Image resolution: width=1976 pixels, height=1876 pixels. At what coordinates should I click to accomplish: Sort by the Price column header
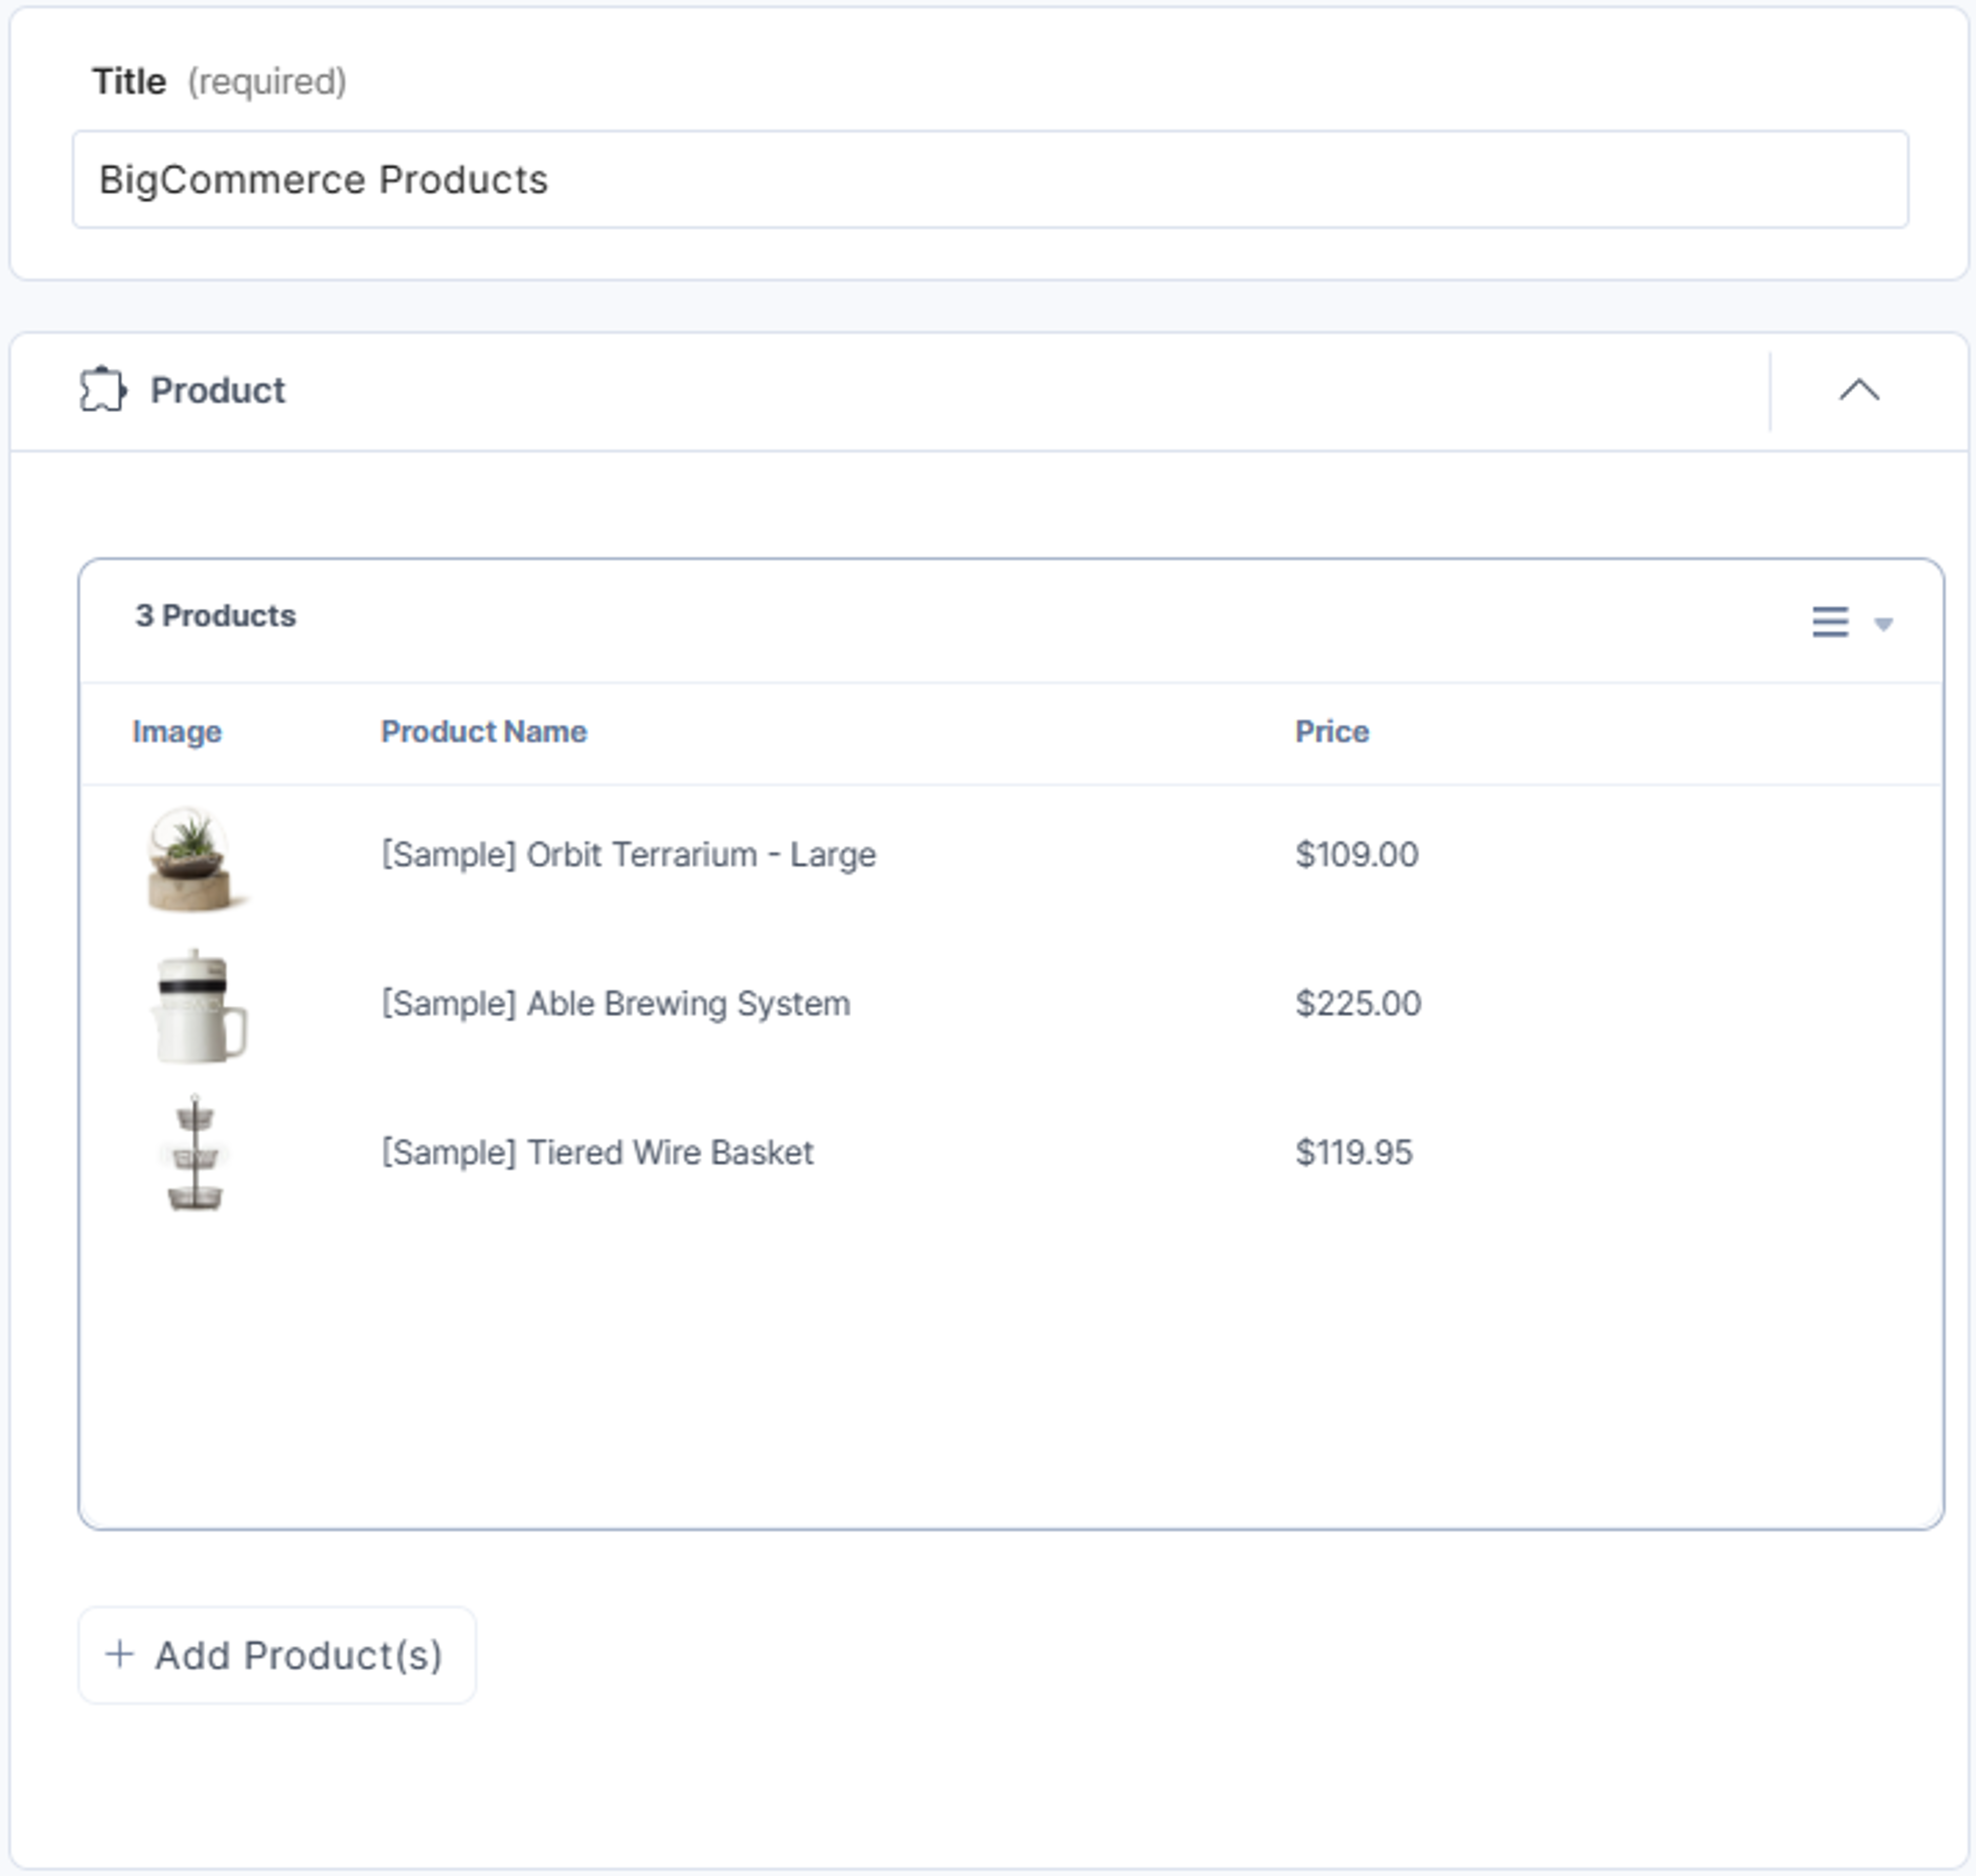click(x=1332, y=732)
